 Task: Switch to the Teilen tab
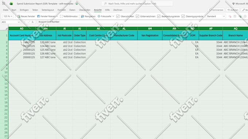point(35,10)
